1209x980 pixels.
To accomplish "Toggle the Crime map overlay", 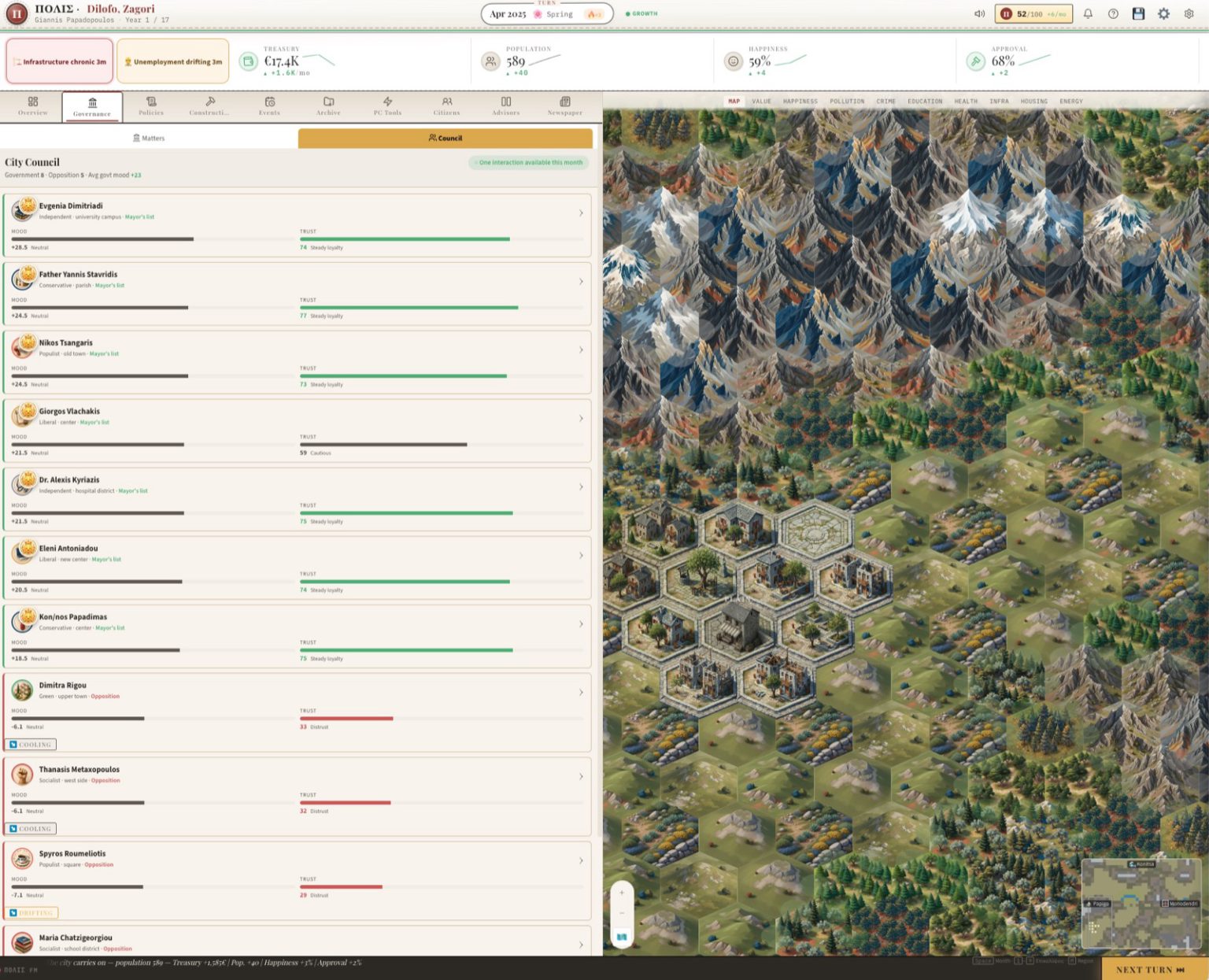I will [885, 102].
